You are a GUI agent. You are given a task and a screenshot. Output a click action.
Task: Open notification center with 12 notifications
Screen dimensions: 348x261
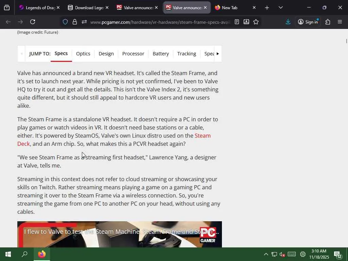[337, 255]
